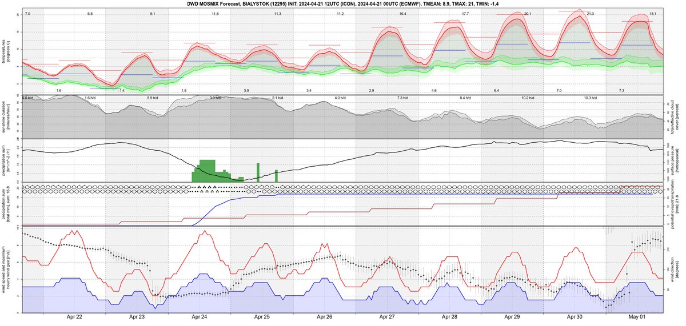
Task: Click the 6.4 daily minimum temperature value
Action: point(496,91)
